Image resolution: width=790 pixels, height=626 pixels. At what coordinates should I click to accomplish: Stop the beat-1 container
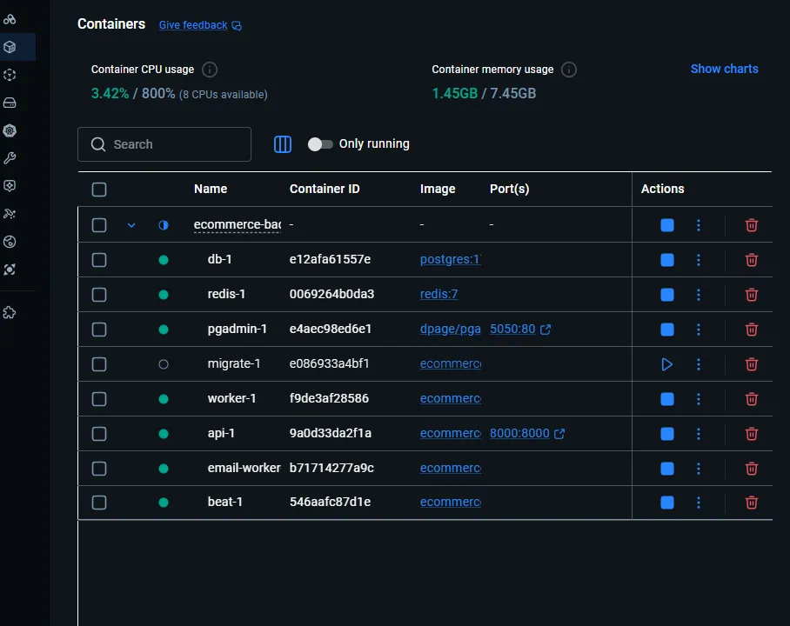[x=667, y=503]
